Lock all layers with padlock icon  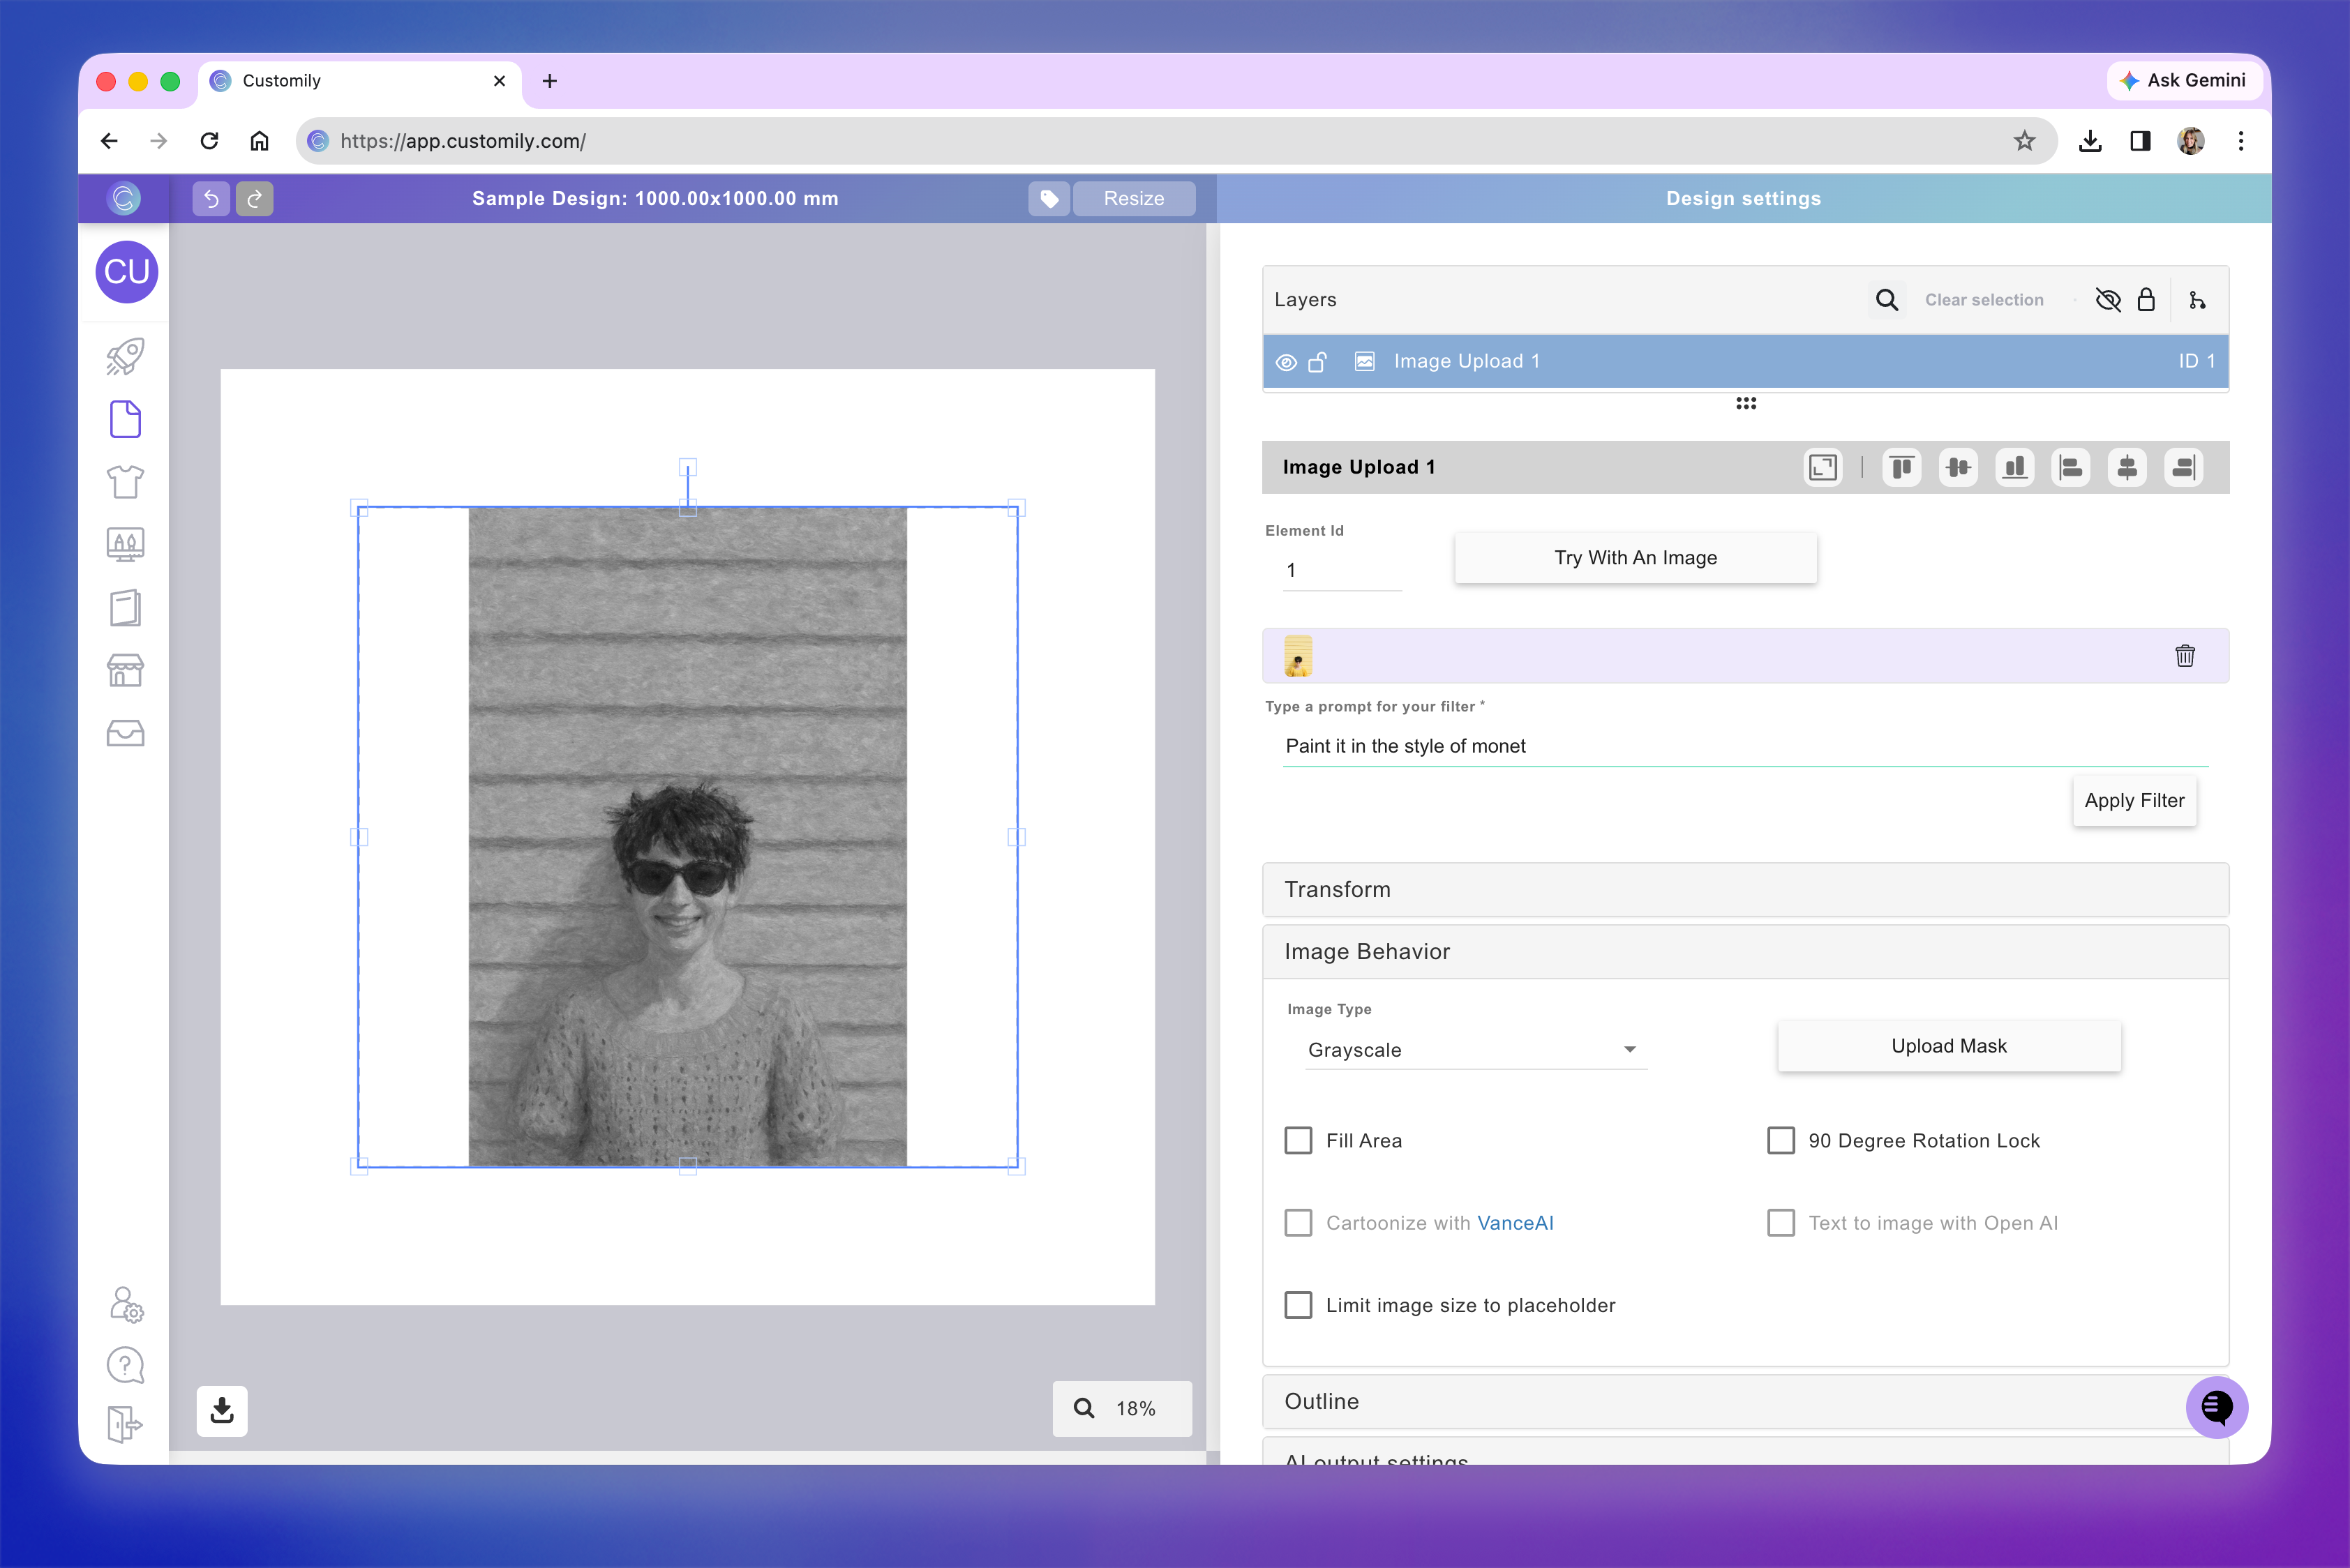coord(2146,300)
